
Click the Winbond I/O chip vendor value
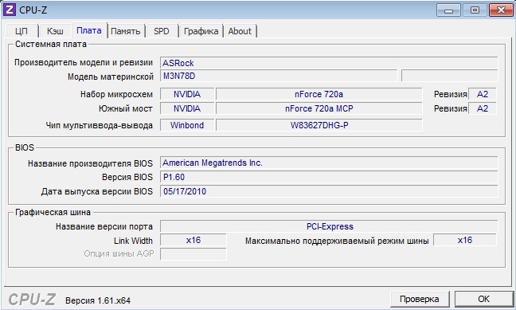tap(187, 125)
